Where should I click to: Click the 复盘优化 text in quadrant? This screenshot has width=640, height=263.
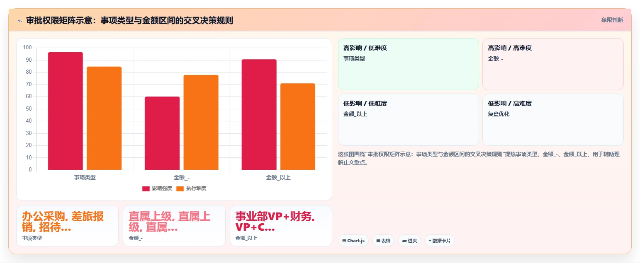(x=499, y=114)
